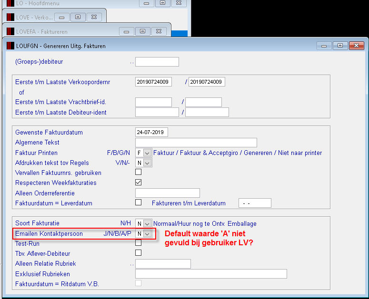Click the Alleen Relatie Rubriek field
The height and width of the screenshot is (299, 369).
tap(163, 264)
